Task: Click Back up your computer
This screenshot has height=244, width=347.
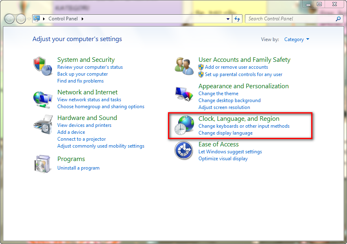Action: (x=83, y=74)
